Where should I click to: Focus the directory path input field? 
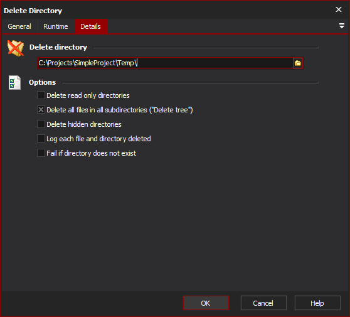165,63
